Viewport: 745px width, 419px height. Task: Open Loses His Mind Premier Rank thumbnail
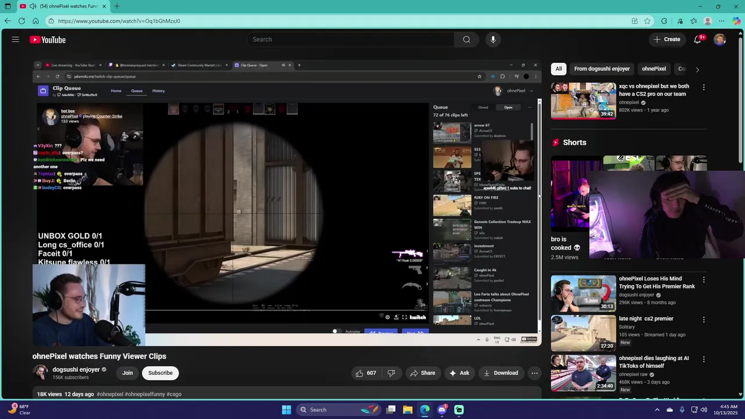click(583, 293)
